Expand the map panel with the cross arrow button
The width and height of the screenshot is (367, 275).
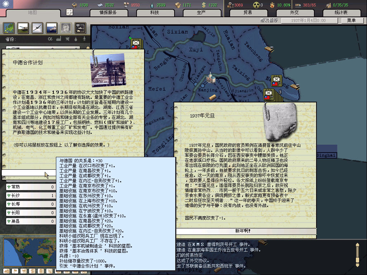(70, 12)
